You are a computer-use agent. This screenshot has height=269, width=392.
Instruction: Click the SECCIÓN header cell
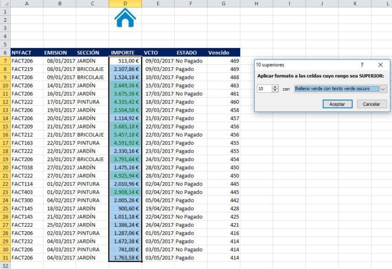coord(92,53)
